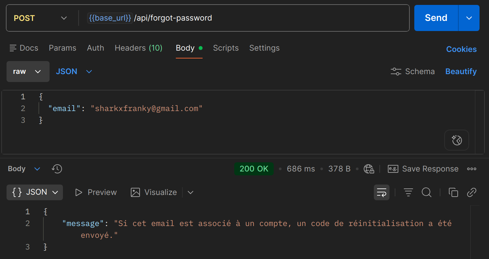The height and width of the screenshot is (259, 489).
Task: Toggle response line wrap
Action: click(x=382, y=192)
